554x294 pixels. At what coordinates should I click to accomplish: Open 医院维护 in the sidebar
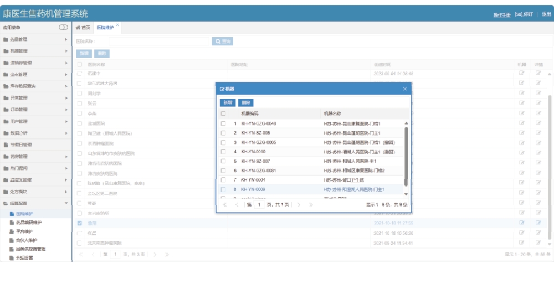25,214
